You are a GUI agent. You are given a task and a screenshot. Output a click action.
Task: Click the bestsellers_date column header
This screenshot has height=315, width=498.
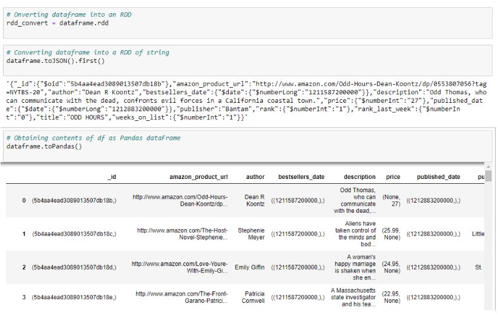[x=301, y=177]
